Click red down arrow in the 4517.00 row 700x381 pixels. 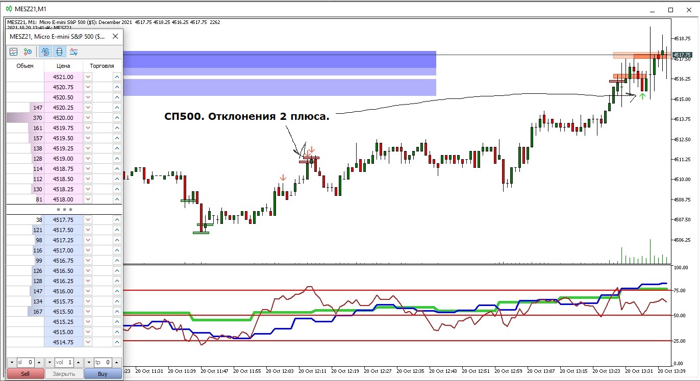click(x=88, y=250)
